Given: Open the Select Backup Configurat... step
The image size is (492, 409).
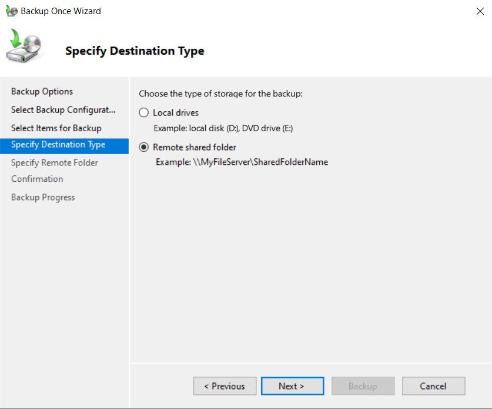Looking at the screenshot, I should point(63,109).
